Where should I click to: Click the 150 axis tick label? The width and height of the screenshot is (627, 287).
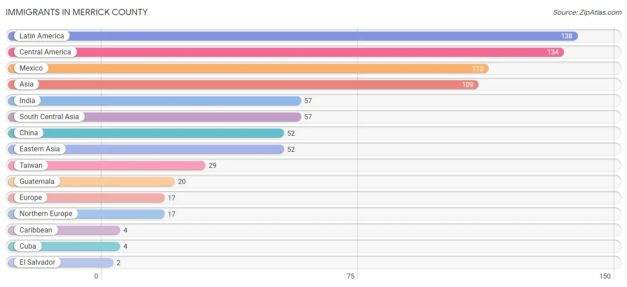pos(605,276)
